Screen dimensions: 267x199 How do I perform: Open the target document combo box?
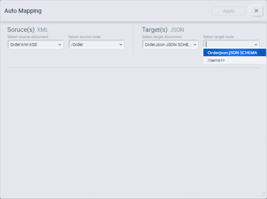click(170, 45)
